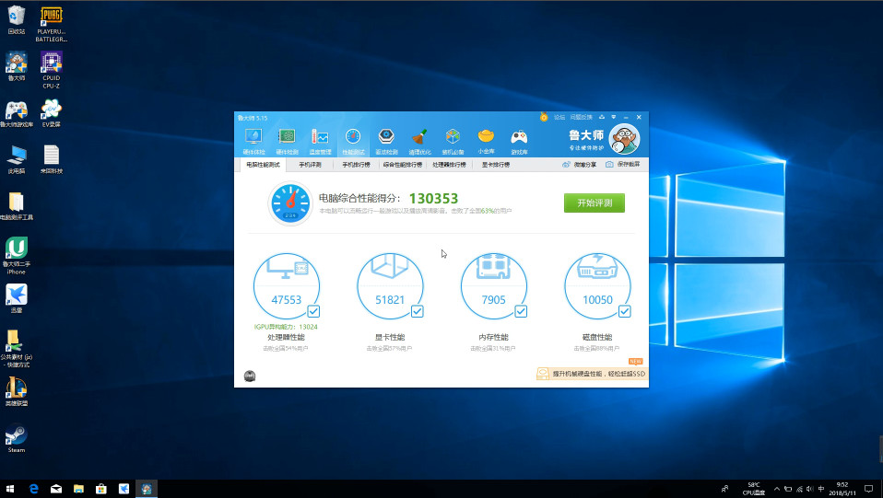Open the Mail app from the taskbar
Viewport: 883px width, 498px height.
(x=56, y=489)
